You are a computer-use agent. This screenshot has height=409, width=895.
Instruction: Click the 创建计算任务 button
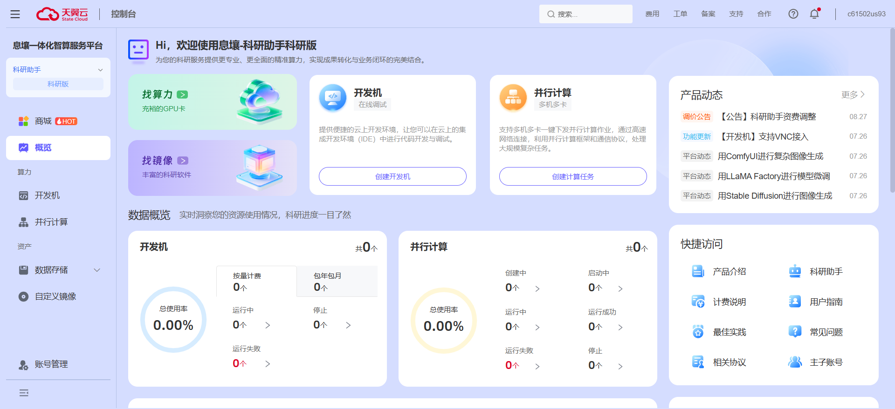[x=573, y=176]
